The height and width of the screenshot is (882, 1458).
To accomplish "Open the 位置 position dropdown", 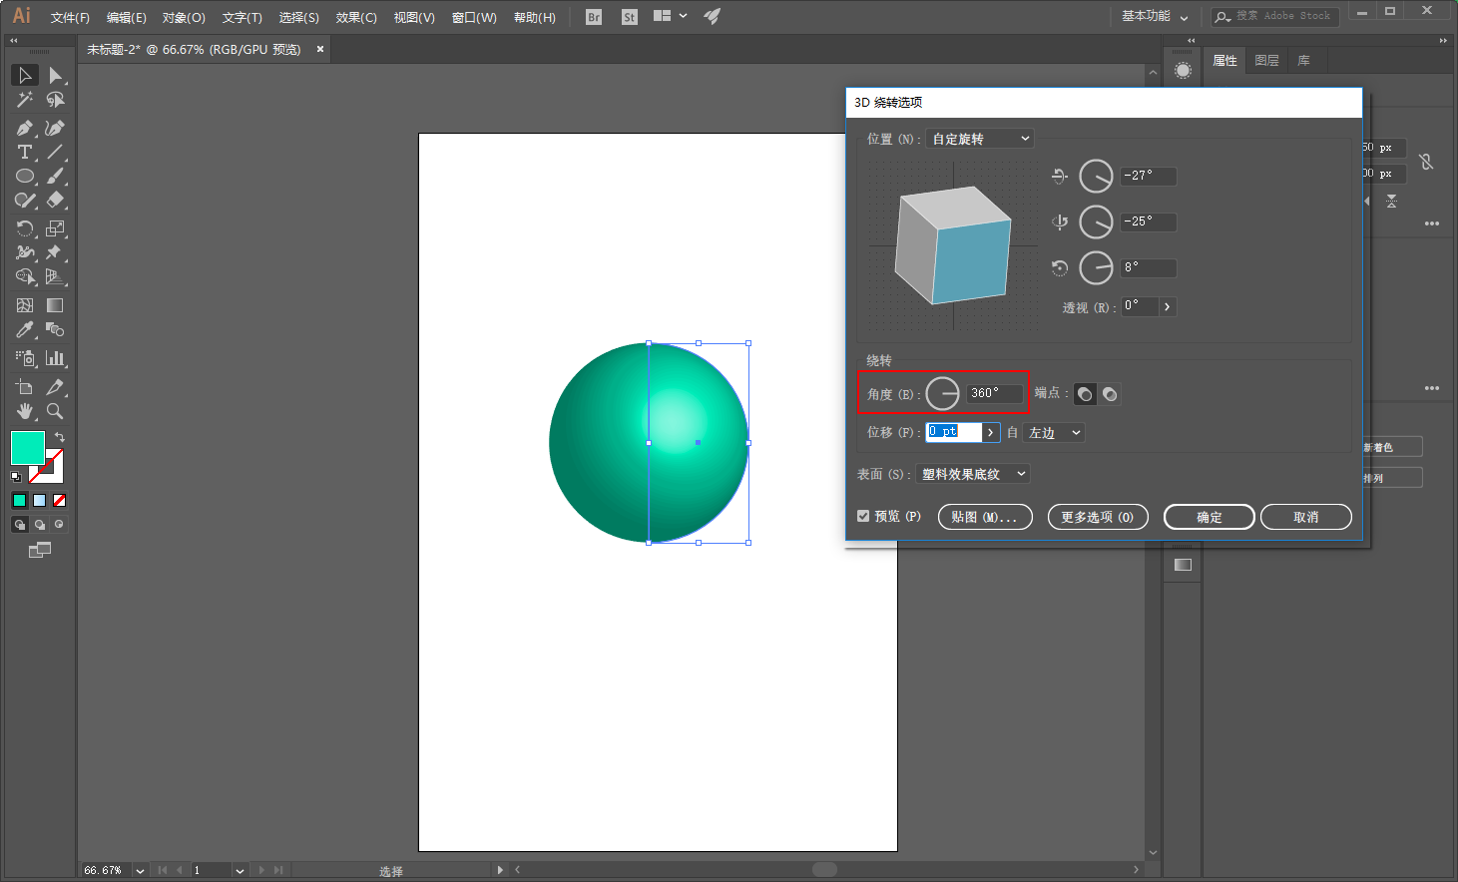I will [x=979, y=139].
